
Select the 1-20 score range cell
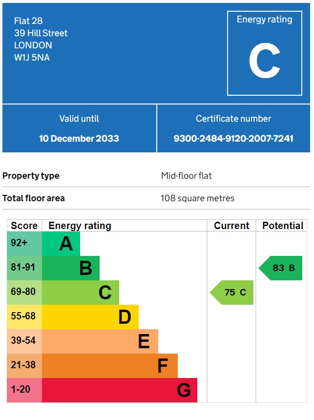(x=24, y=390)
